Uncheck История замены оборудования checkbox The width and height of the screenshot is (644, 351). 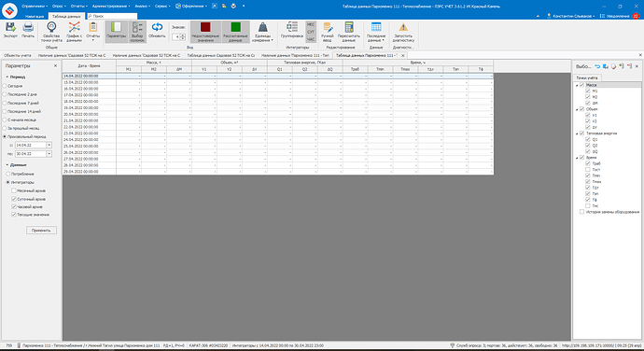tap(581, 212)
